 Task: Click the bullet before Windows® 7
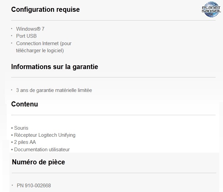(x=12, y=29)
